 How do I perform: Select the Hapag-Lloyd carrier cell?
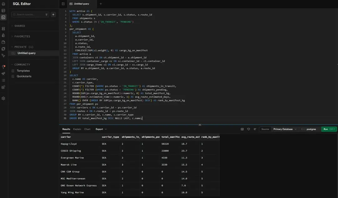tap(79, 144)
